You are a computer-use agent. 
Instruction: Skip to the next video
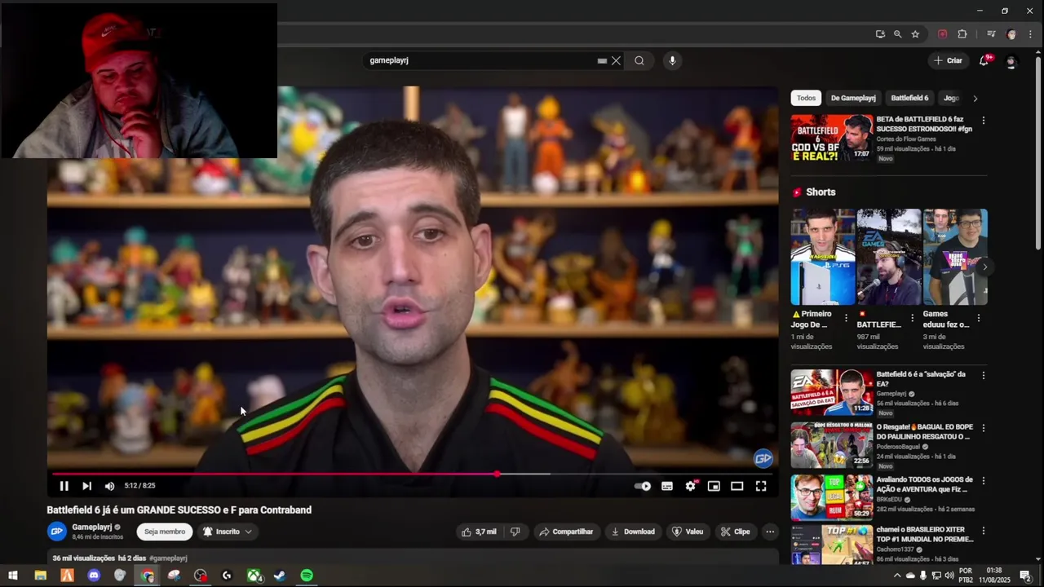click(x=86, y=486)
